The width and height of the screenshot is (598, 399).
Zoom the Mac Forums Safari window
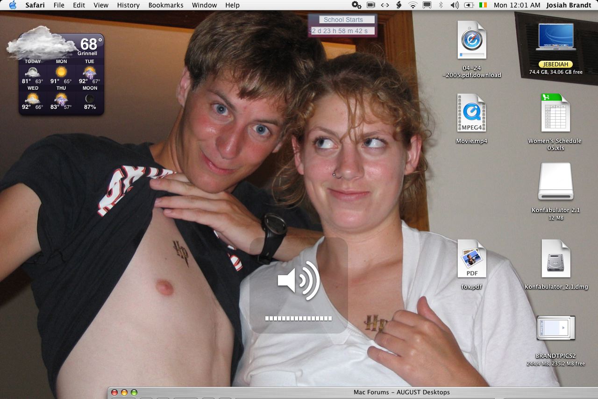[x=134, y=392]
